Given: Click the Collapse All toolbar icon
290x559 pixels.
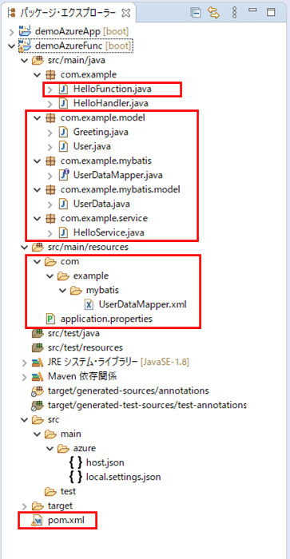Looking at the screenshot, I should [196, 13].
